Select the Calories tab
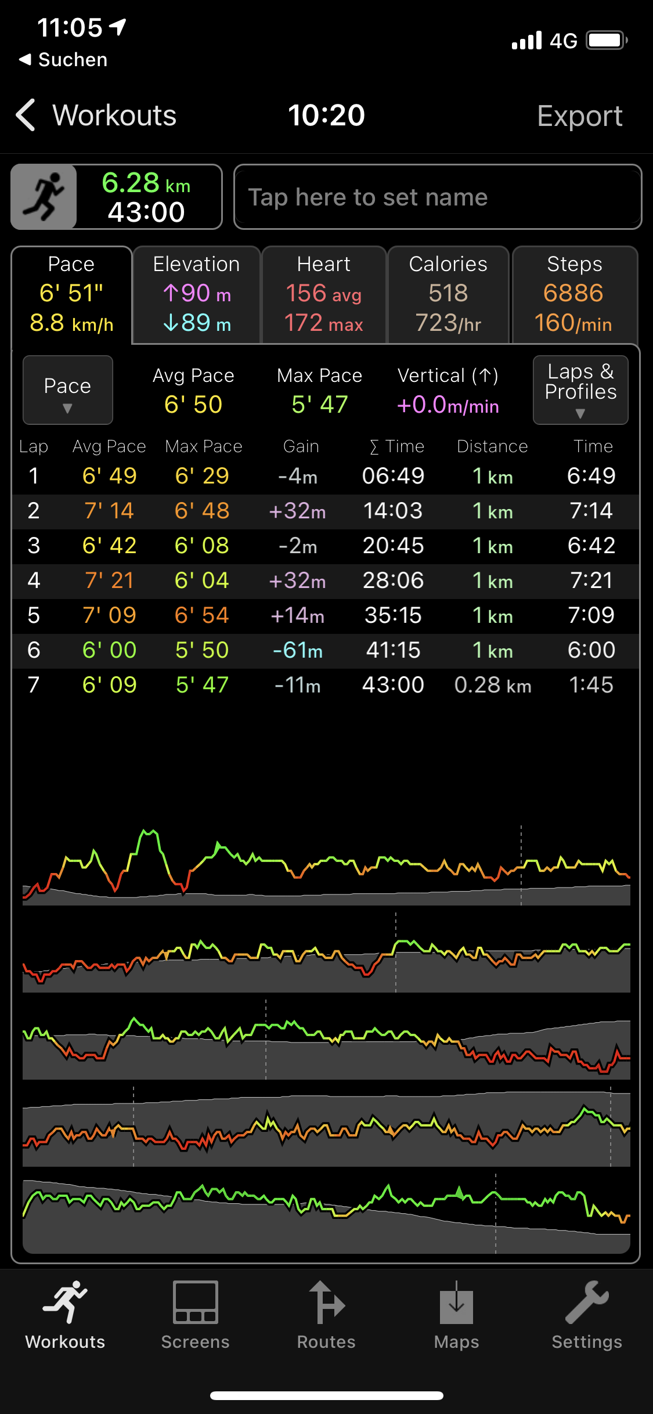The height and width of the screenshot is (1414, 653). (448, 294)
